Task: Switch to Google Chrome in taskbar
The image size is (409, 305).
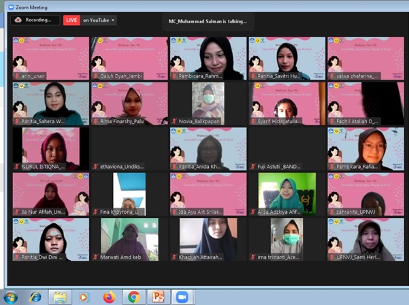Action: [133, 297]
